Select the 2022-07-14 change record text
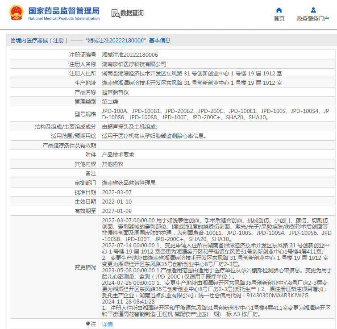Image resolution: width=337 pixels, height=329 pixels. click(216, 254)
